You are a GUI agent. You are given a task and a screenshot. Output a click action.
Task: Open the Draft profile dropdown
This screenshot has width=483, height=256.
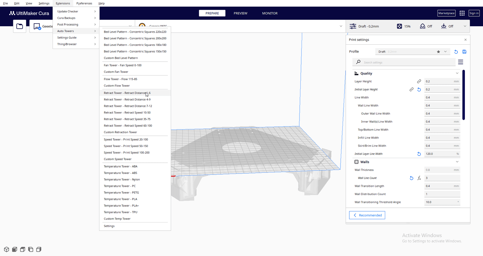(413, 52)
